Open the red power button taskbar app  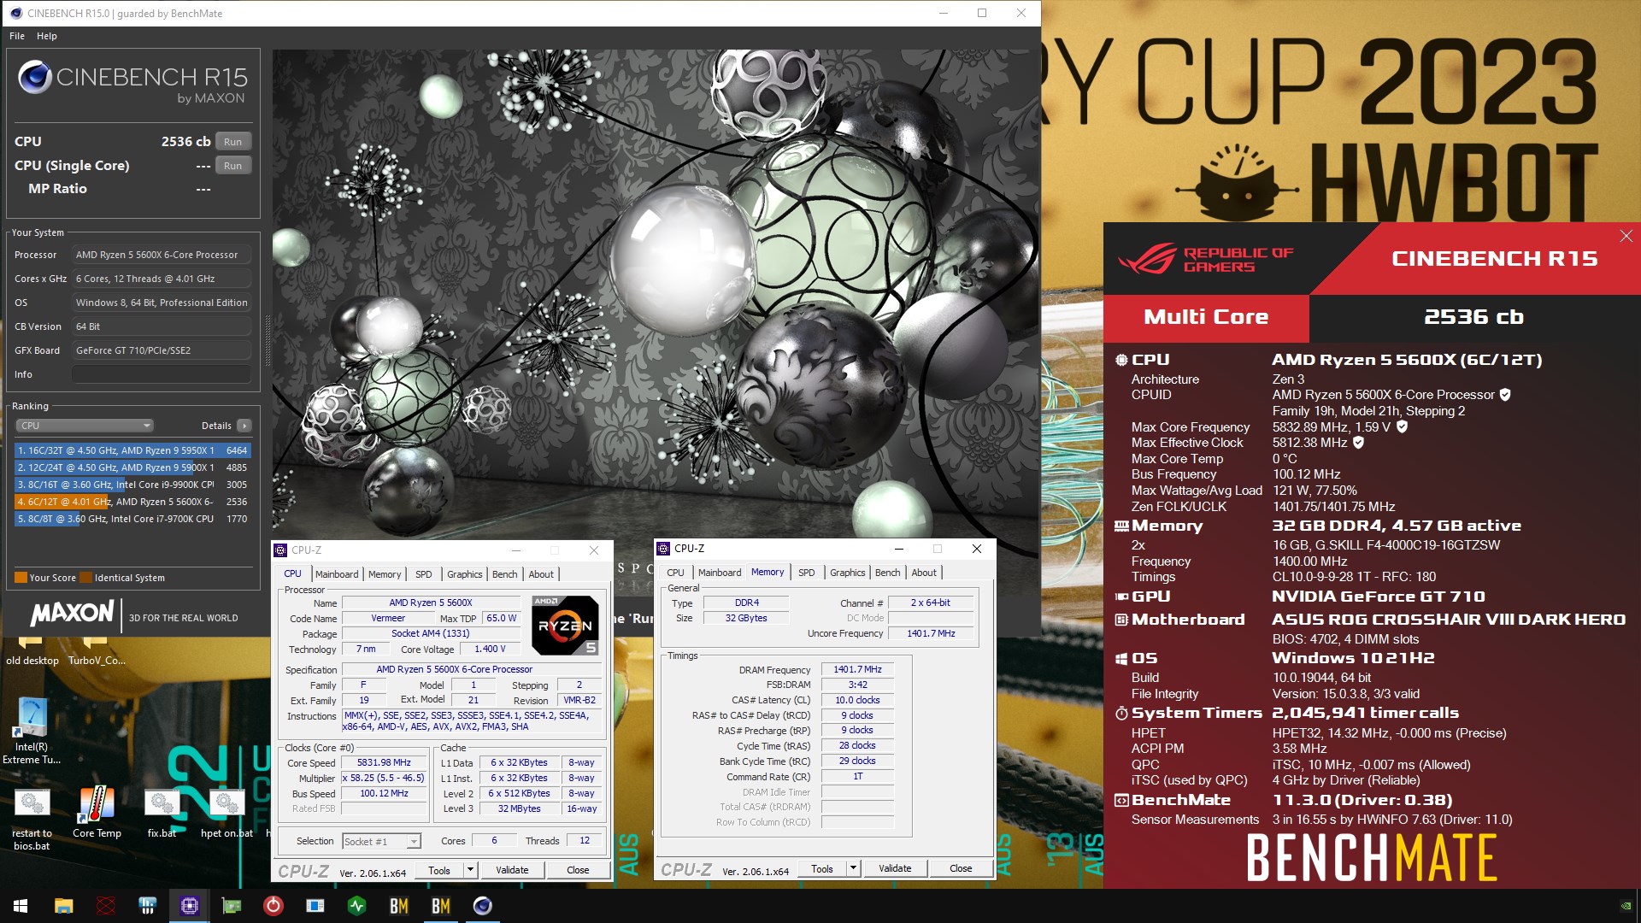coord(273,906)
